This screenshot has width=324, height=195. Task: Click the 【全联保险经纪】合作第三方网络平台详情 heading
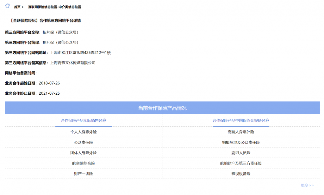click(x=45, y=21)
